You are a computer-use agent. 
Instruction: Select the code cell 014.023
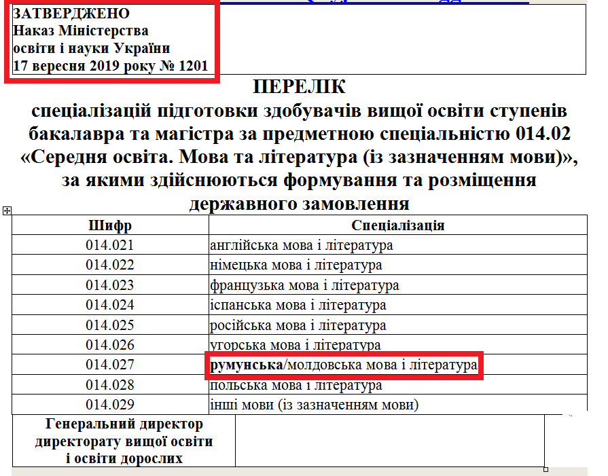110,285
